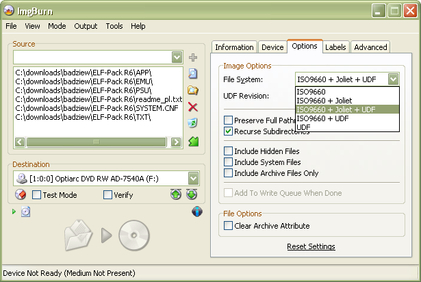Viewport: 421px width, 282px height.
Task: Click the green show disc layout editor icon
Action: (193, 142)
